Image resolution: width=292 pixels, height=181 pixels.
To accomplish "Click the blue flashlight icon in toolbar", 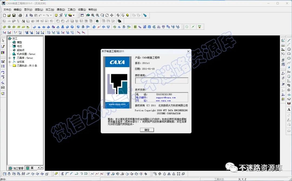I will click(145, 15).
